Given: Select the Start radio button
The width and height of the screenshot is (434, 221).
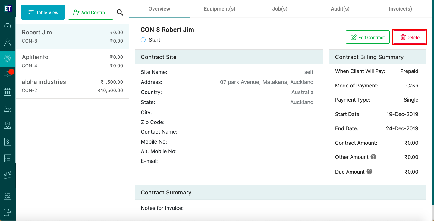Looking at the screenshot, I should (x=143, y=40).
